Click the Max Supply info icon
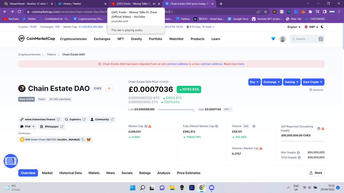This screenshot has height=193, width=344. (298, 153)
